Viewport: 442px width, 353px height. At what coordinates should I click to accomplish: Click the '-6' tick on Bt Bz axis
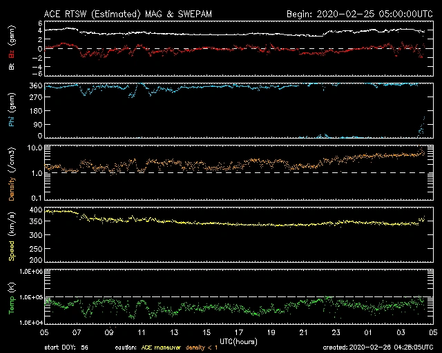coord(37,74)
